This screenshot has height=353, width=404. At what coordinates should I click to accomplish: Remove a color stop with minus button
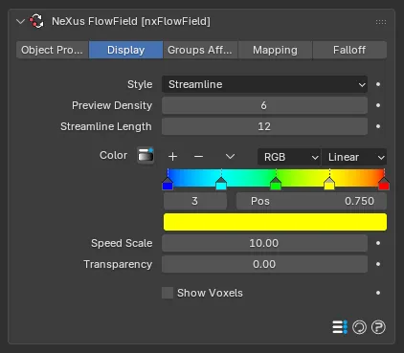(x=198, y=157)
